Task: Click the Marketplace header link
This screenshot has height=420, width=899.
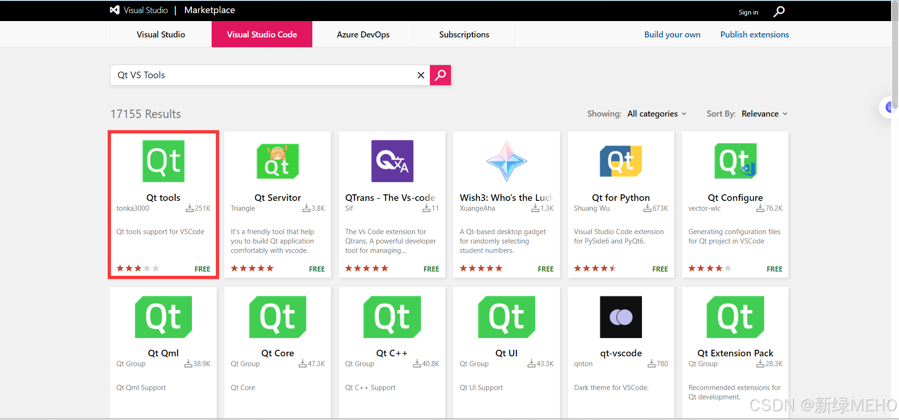Action: click(x=209, y=10)
